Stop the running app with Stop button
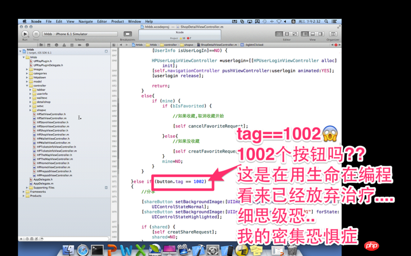This screenshot has height=256, width=411. coord(36,34)
